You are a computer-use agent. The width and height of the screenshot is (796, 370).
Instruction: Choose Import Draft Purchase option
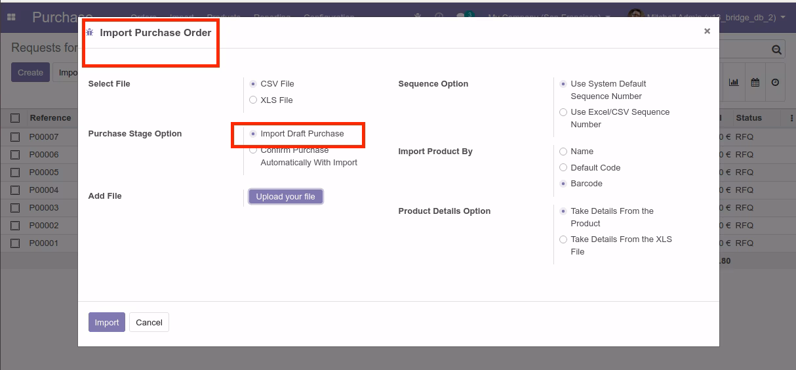(x=253, y=134)
